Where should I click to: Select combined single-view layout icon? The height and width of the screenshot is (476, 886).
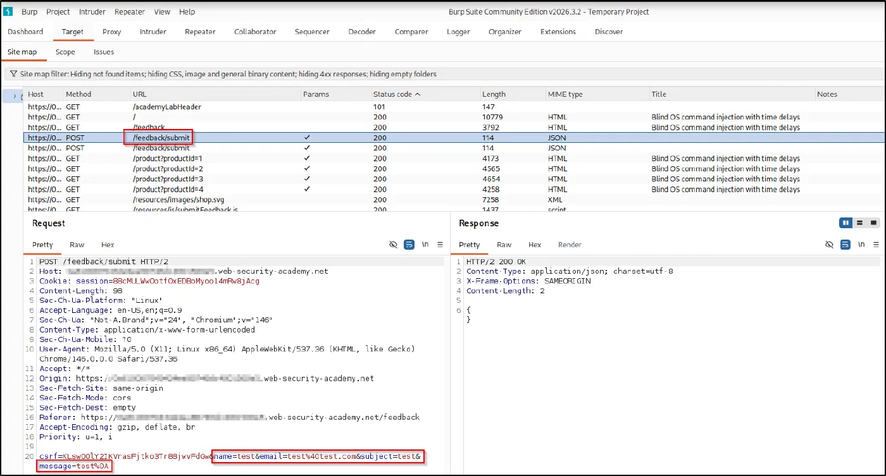(x=873, y=223)
